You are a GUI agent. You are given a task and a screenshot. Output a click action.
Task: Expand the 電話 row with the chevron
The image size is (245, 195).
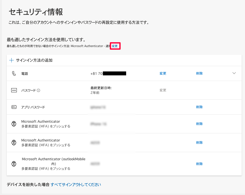[234, 73]
